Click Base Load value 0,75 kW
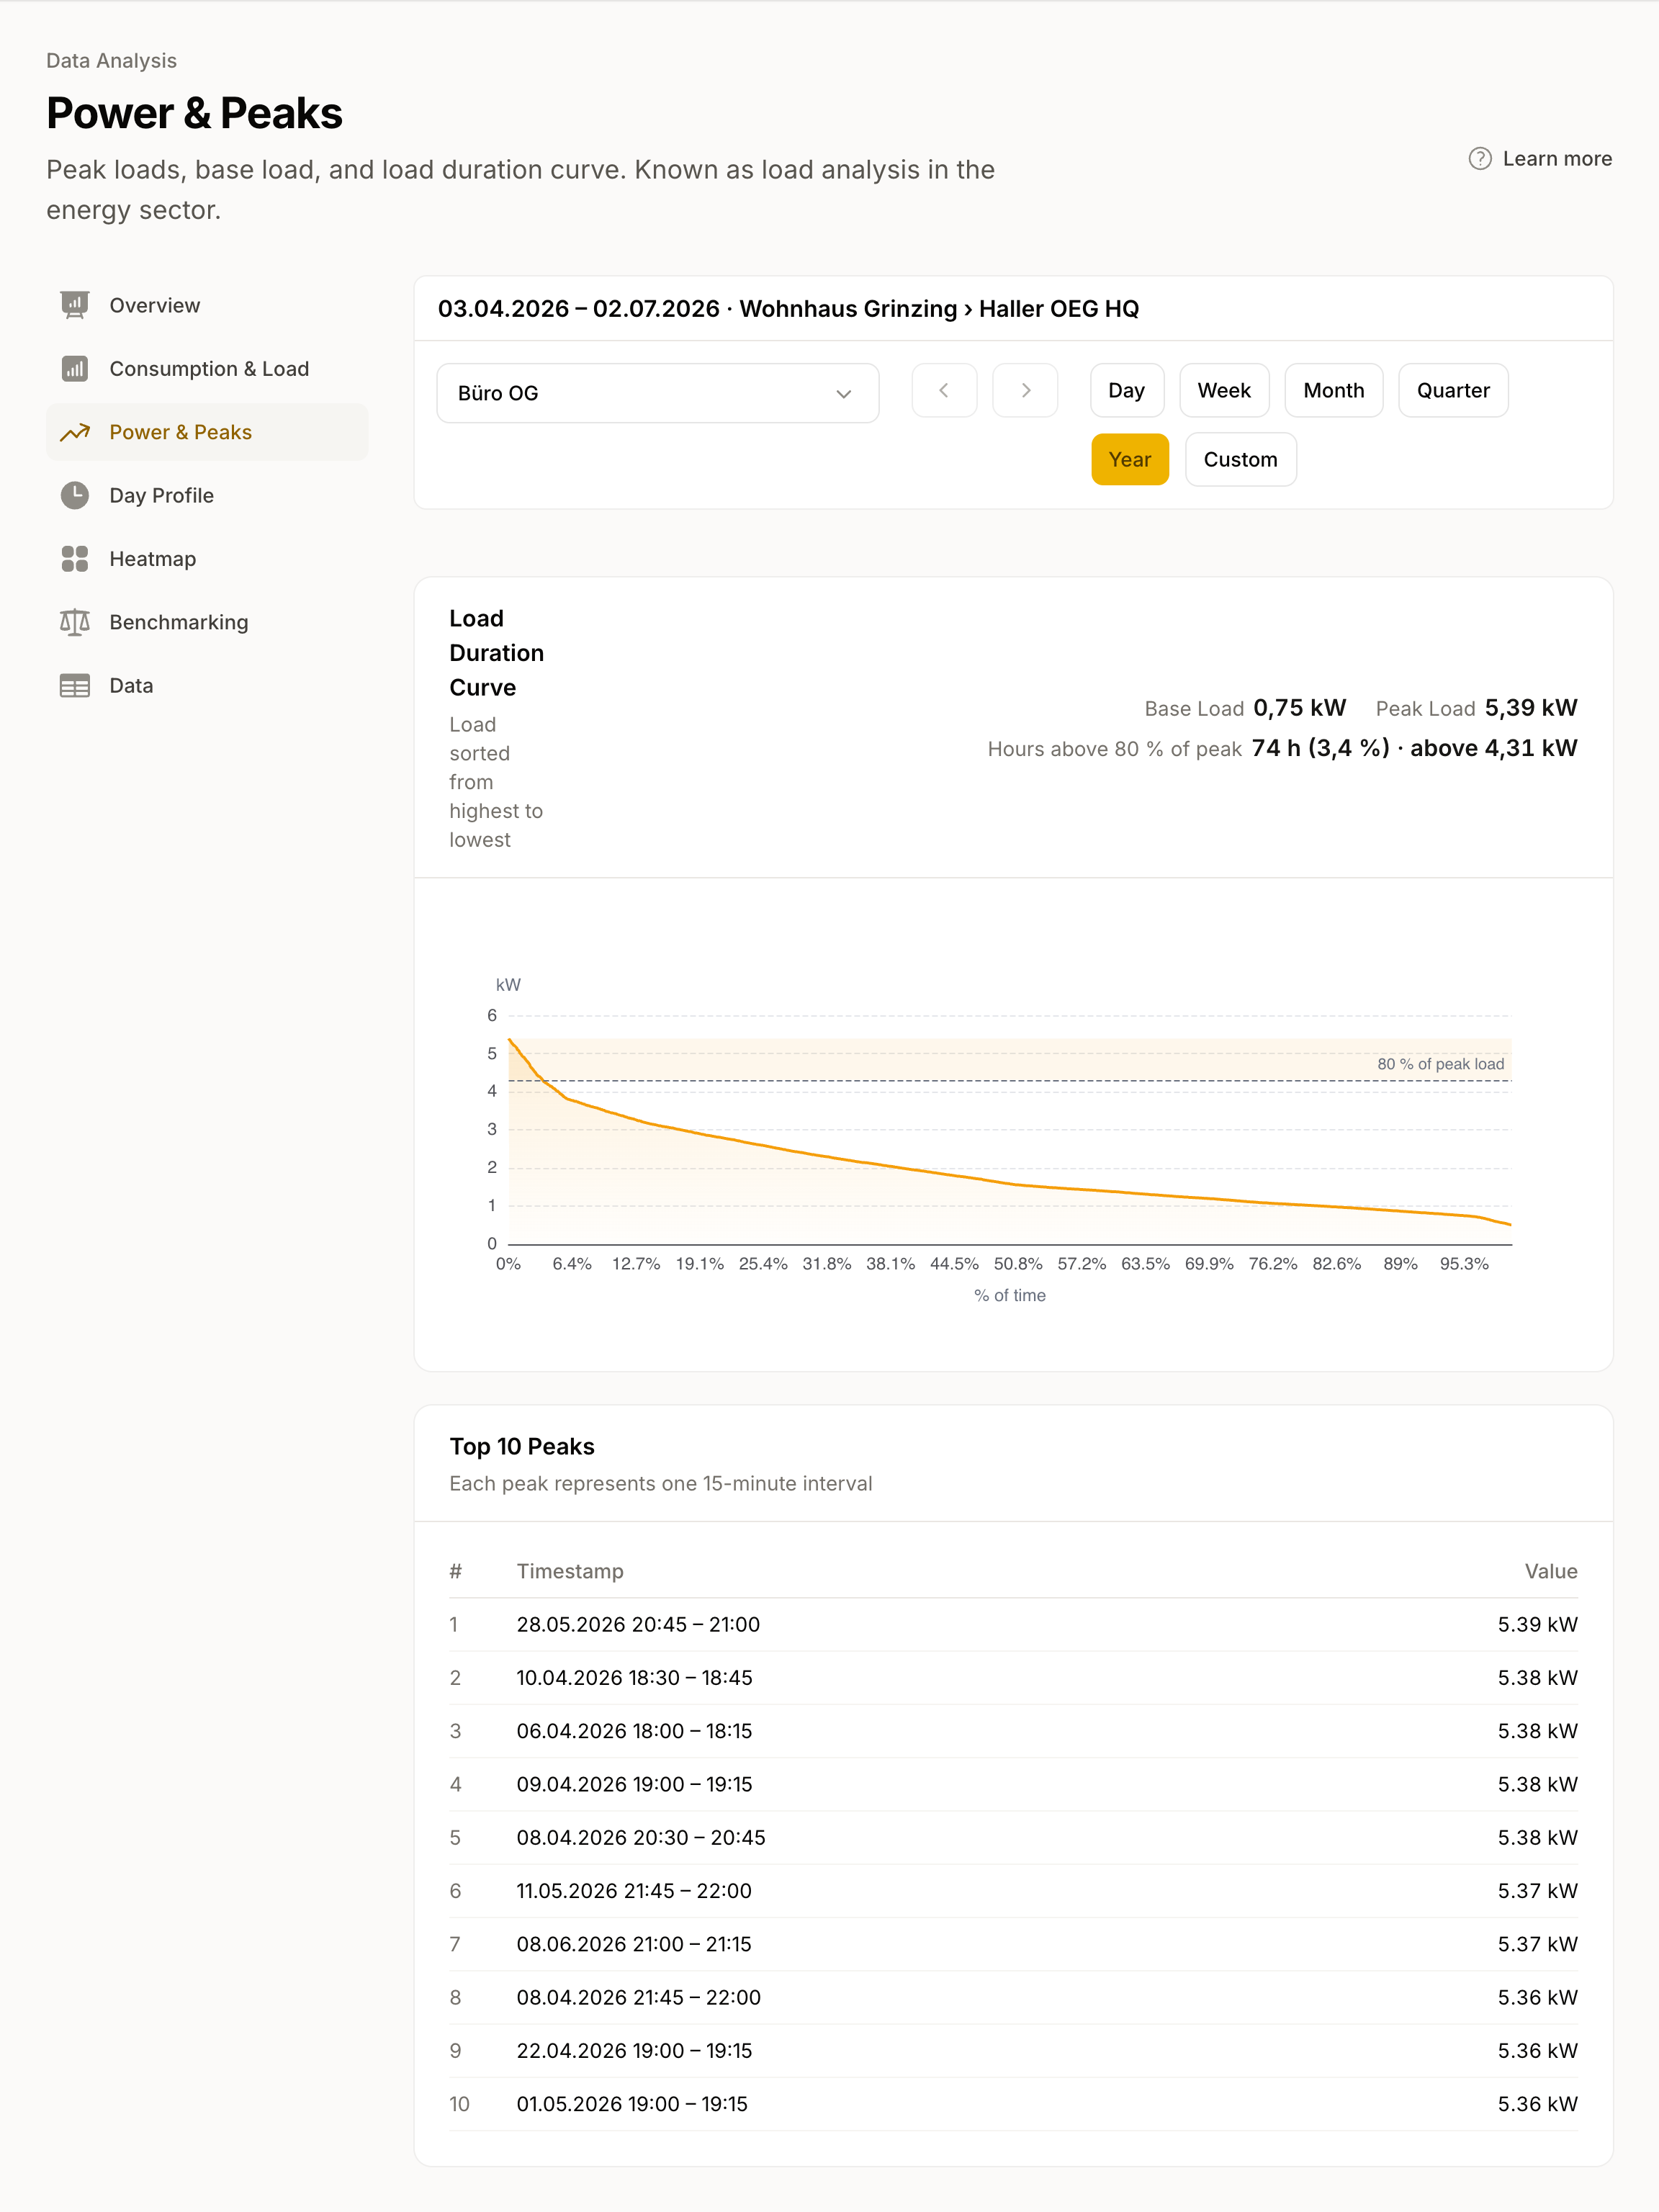 point(1299,708)
